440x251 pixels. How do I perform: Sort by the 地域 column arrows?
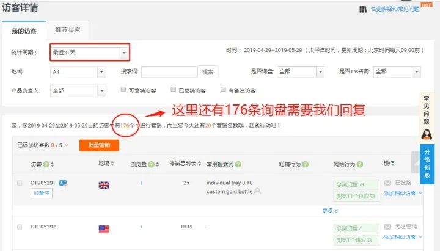tap(112, 163)
